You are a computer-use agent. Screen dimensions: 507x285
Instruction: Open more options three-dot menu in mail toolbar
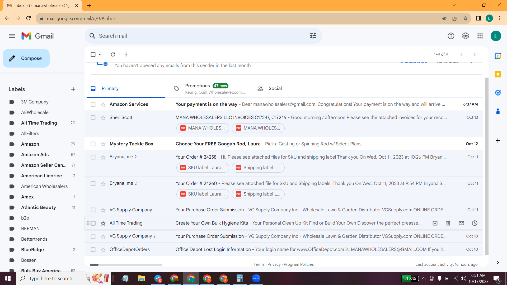coord(126,54)
